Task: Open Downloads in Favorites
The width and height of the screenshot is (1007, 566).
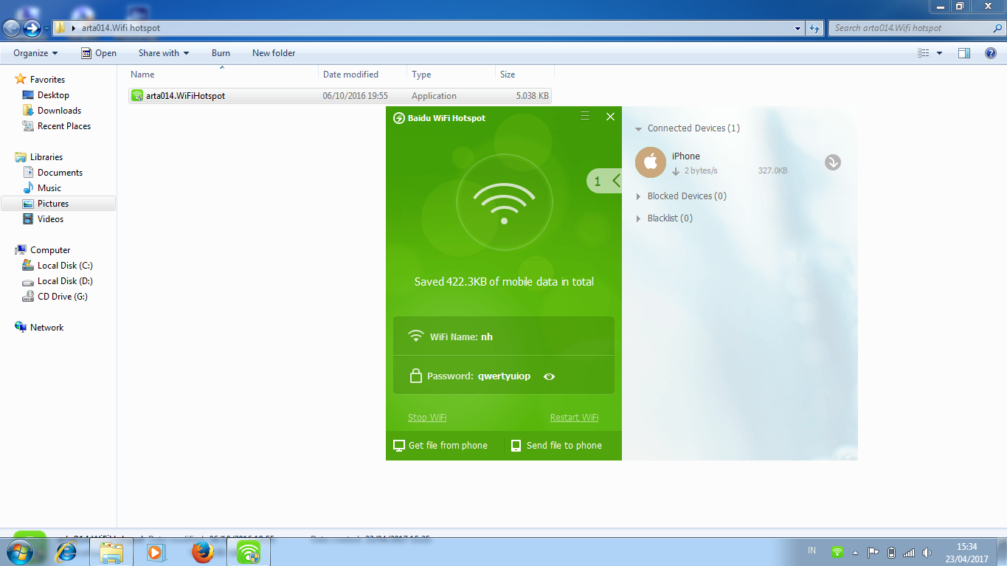Action: tap(59, 111)
